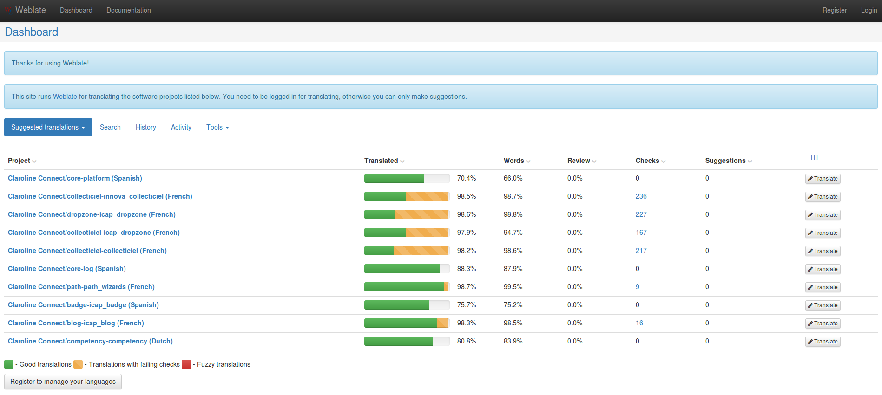Click Register to manage your languages button

pos(63,382)
